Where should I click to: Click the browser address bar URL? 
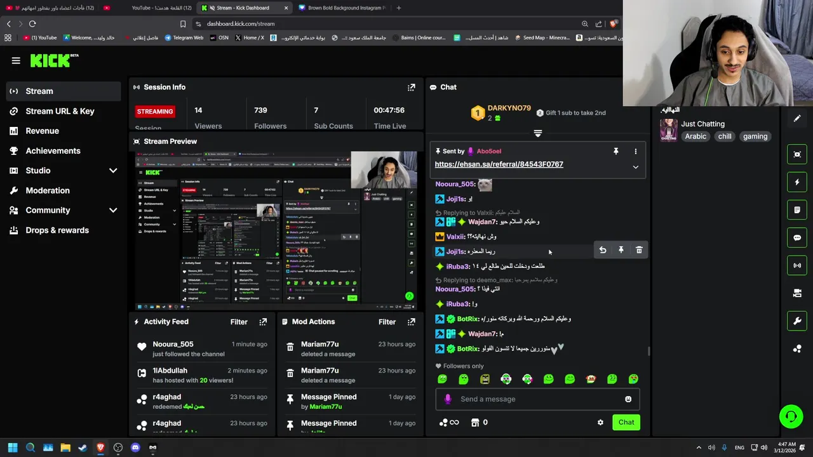(x=241, y=24)
